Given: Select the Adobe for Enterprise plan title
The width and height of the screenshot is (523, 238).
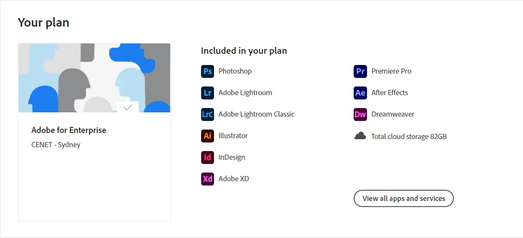Looking at the screenshot, I should [69, 130].
